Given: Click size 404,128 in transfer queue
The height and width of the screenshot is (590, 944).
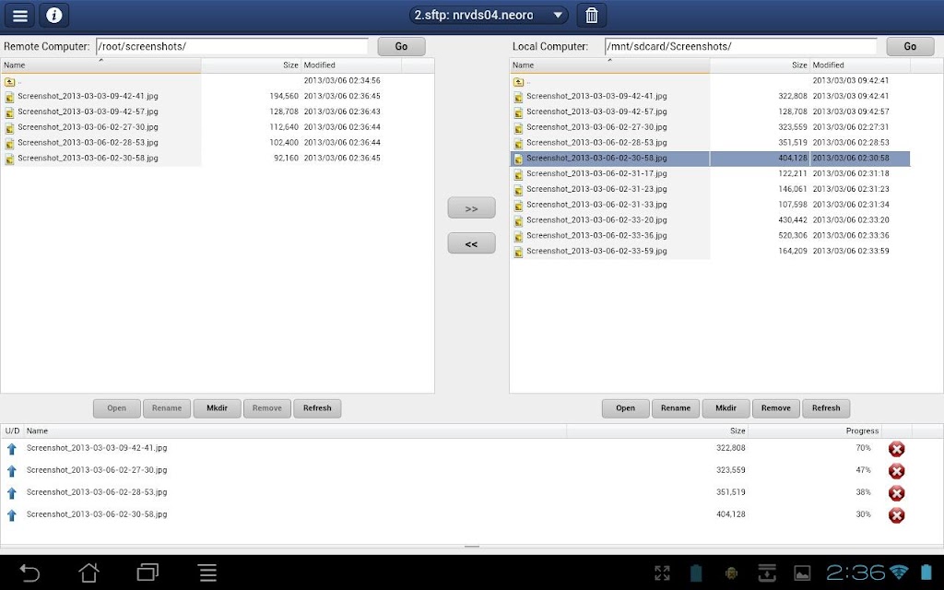Looking at the screenshot, I should [731, 514].
